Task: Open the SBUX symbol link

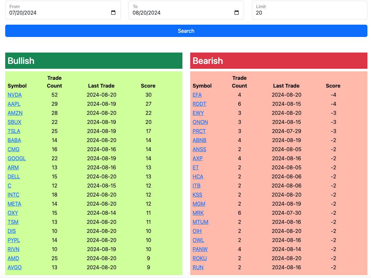Action: point(14,122)
